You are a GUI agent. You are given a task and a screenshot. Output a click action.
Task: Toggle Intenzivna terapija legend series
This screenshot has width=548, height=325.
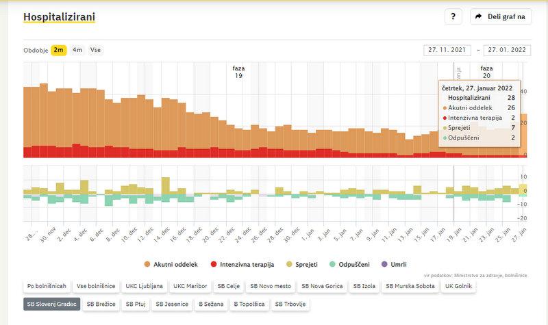point(242,264)
